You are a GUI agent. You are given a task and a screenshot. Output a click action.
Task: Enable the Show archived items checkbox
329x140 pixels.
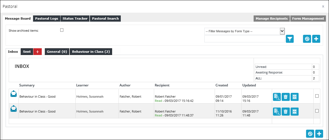62,30
